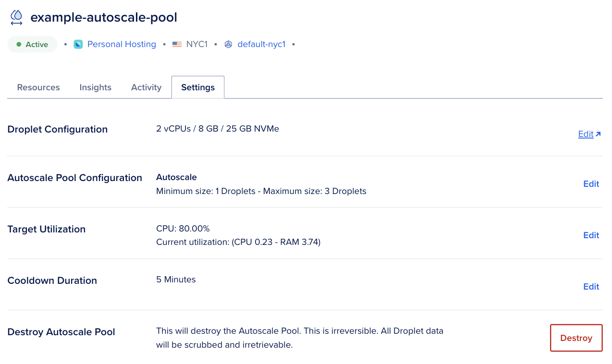Click the default-nyc1 VPC link
The height and width of the screenshot is (364, 612).
click(261, 44)
